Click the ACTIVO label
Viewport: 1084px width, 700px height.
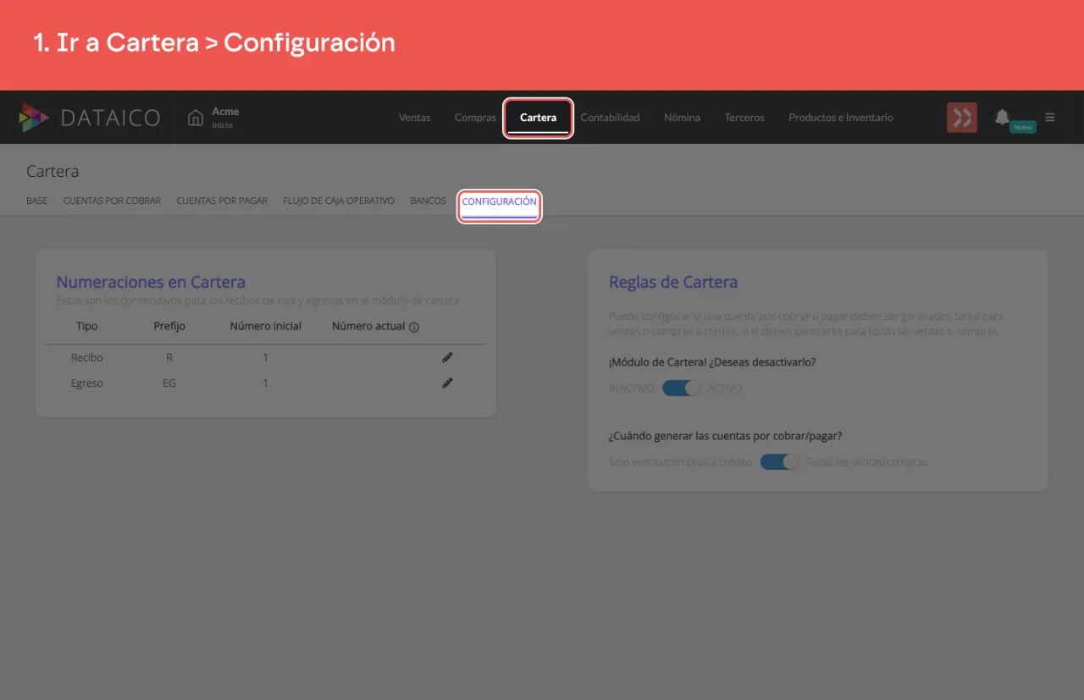pos(724,389)
